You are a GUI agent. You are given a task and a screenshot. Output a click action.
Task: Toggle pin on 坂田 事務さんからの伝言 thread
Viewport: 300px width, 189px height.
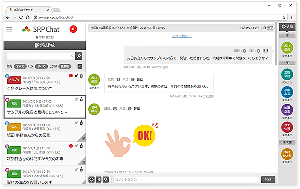pos(76,123)
